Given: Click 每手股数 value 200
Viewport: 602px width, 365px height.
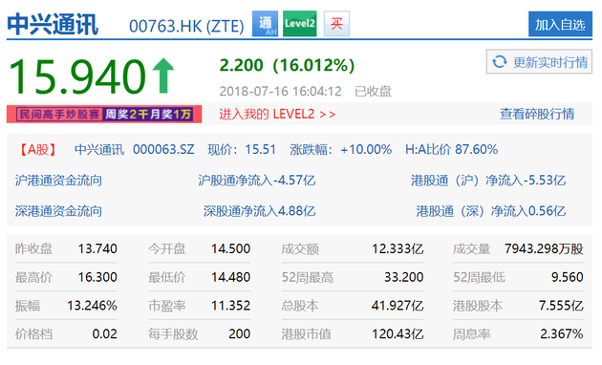Looking at the screenshot, I should pos(239,333).
